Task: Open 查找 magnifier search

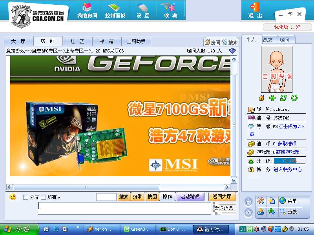Action: tap(288, 211)
